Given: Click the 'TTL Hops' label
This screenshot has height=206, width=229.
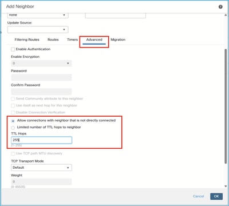Looking at the screenshot, I should (19, 133).
